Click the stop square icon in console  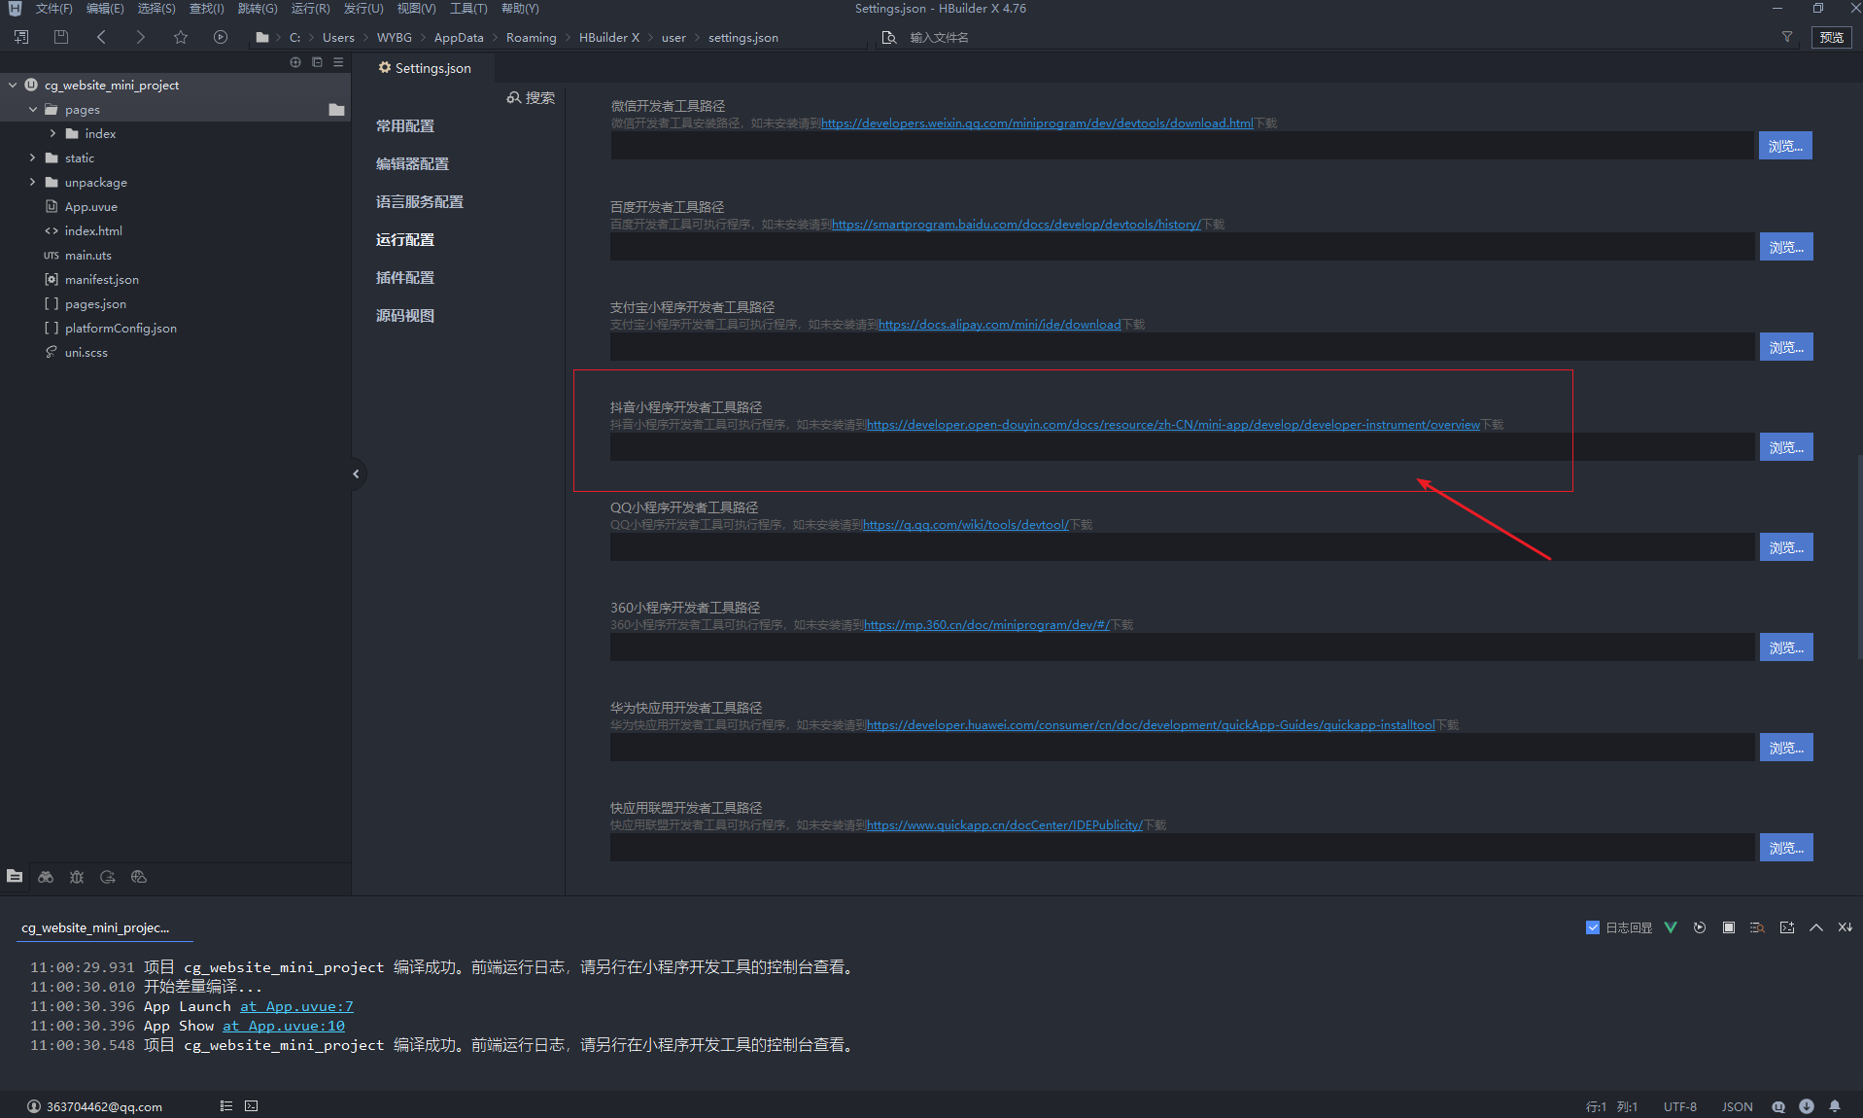(x=1728, y=927)
